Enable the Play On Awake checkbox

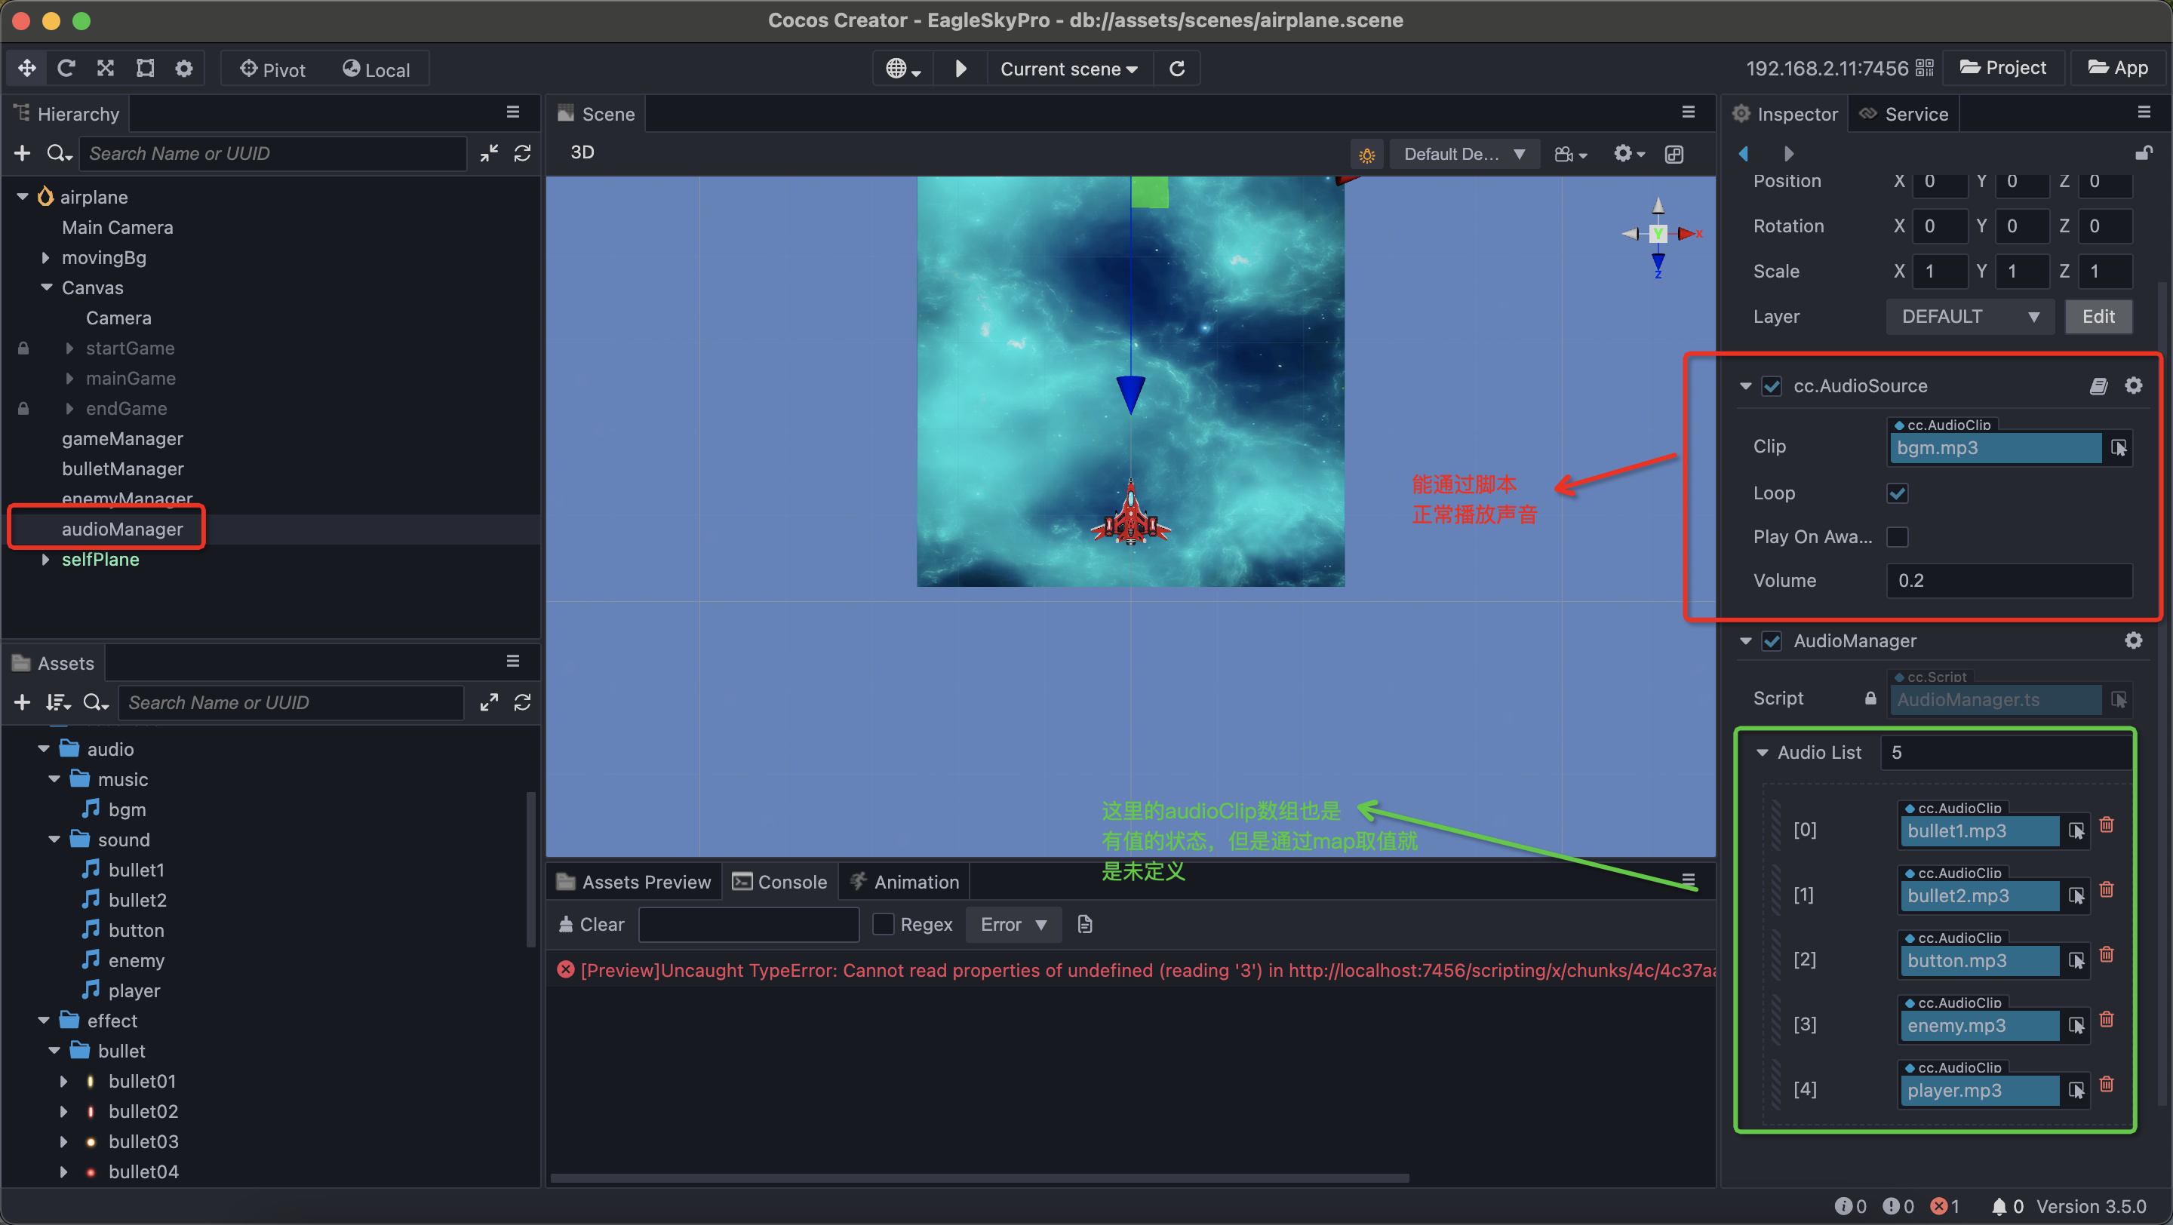pyautogui.click(x=1897, y=537)
